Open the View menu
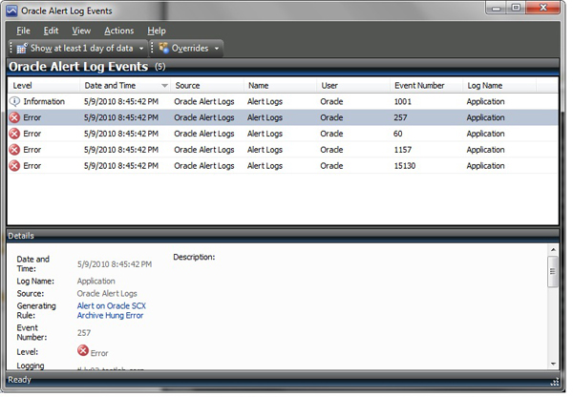 81,31
